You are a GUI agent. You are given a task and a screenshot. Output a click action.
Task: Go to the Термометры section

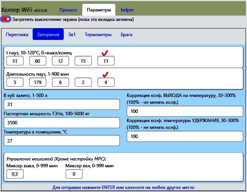point(98,35)
